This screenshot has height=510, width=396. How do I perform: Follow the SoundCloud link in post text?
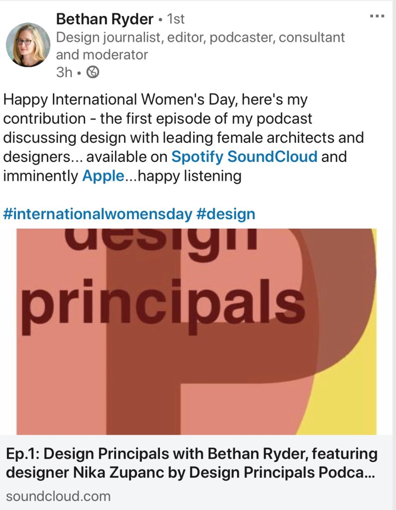[272, 157]
